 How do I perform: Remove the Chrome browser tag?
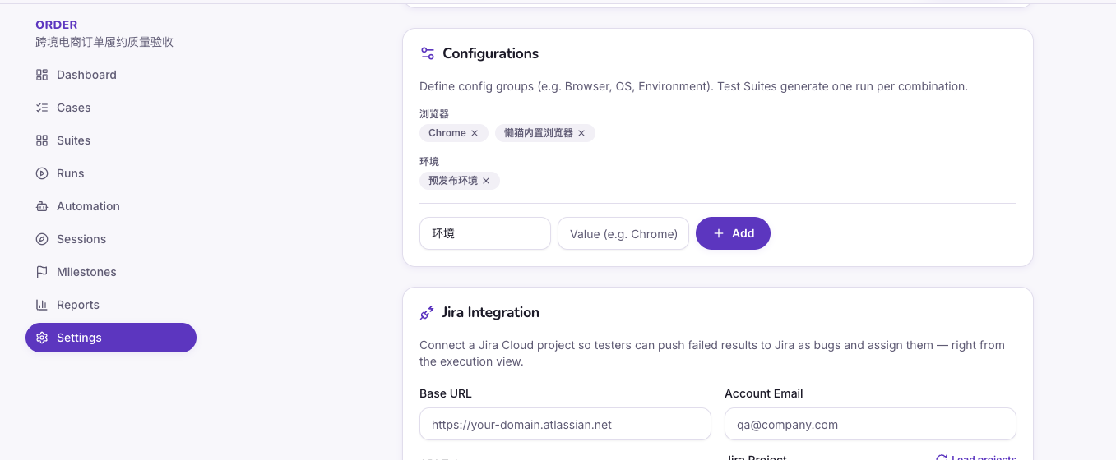[475, 133]
